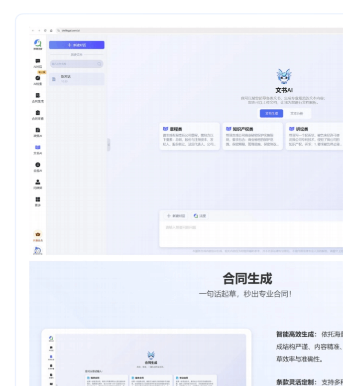
Task: Click the blue 新建对话 button in history panel
Action: pos(77,45)
